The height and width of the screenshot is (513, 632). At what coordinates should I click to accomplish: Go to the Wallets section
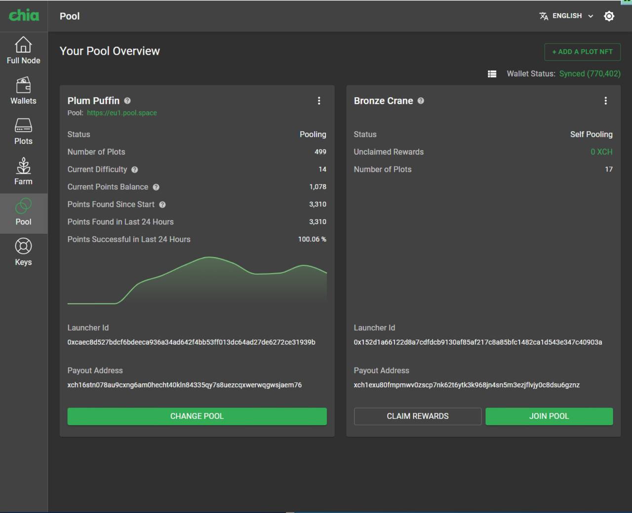23,91
